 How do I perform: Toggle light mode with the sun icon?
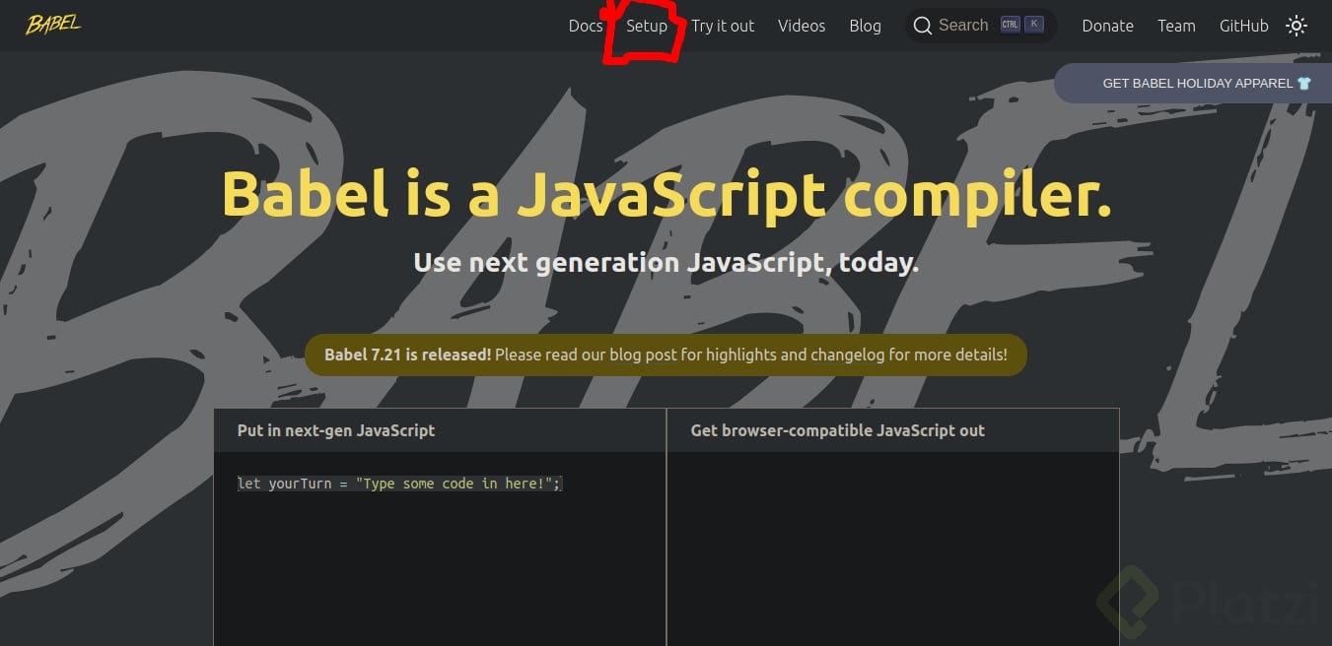point(1297,26)
